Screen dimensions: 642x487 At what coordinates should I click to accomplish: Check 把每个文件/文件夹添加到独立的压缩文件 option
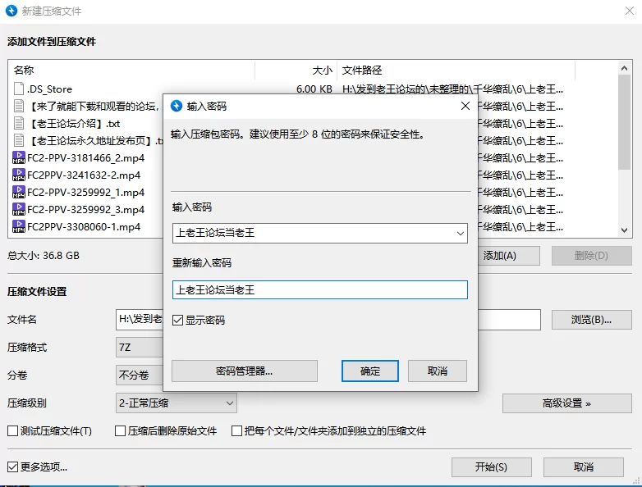(236, 431)
